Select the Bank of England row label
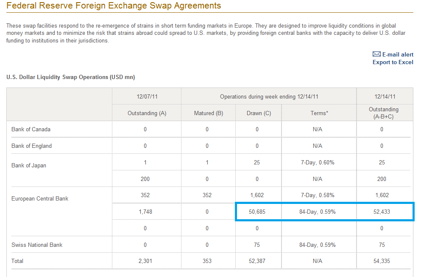Viewport: 421px width, 277px height. coord(31,146)
